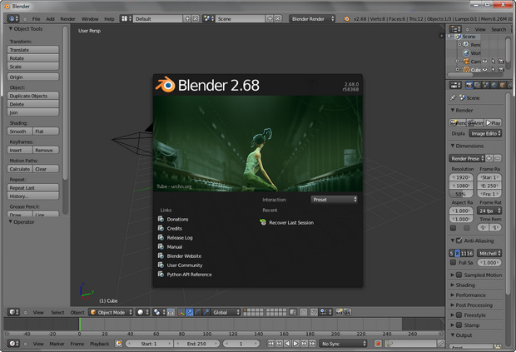
Task: Select the Object properties tab cube icon
Action: click(x=502, y=85)
